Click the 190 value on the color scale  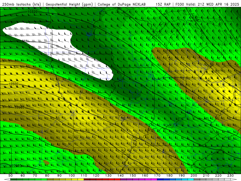182,176
